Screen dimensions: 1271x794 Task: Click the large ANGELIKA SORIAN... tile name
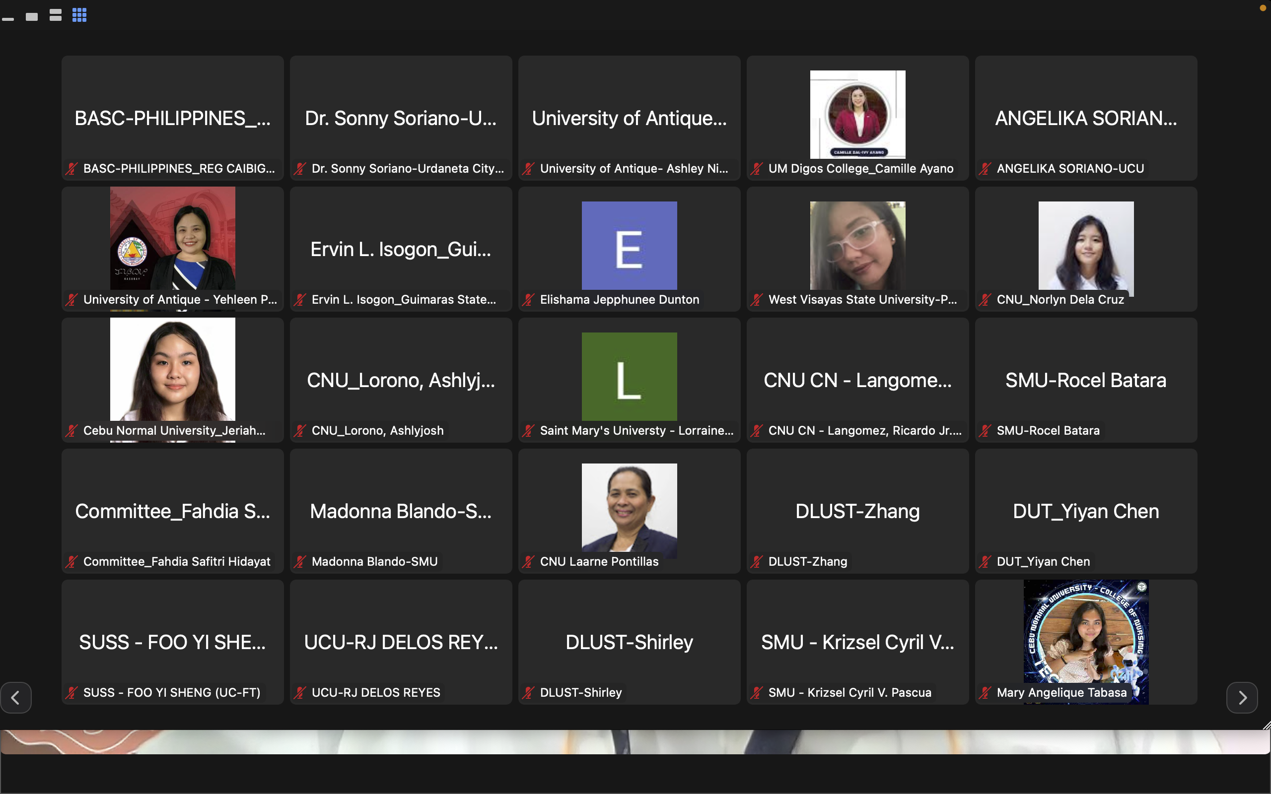1086,118
